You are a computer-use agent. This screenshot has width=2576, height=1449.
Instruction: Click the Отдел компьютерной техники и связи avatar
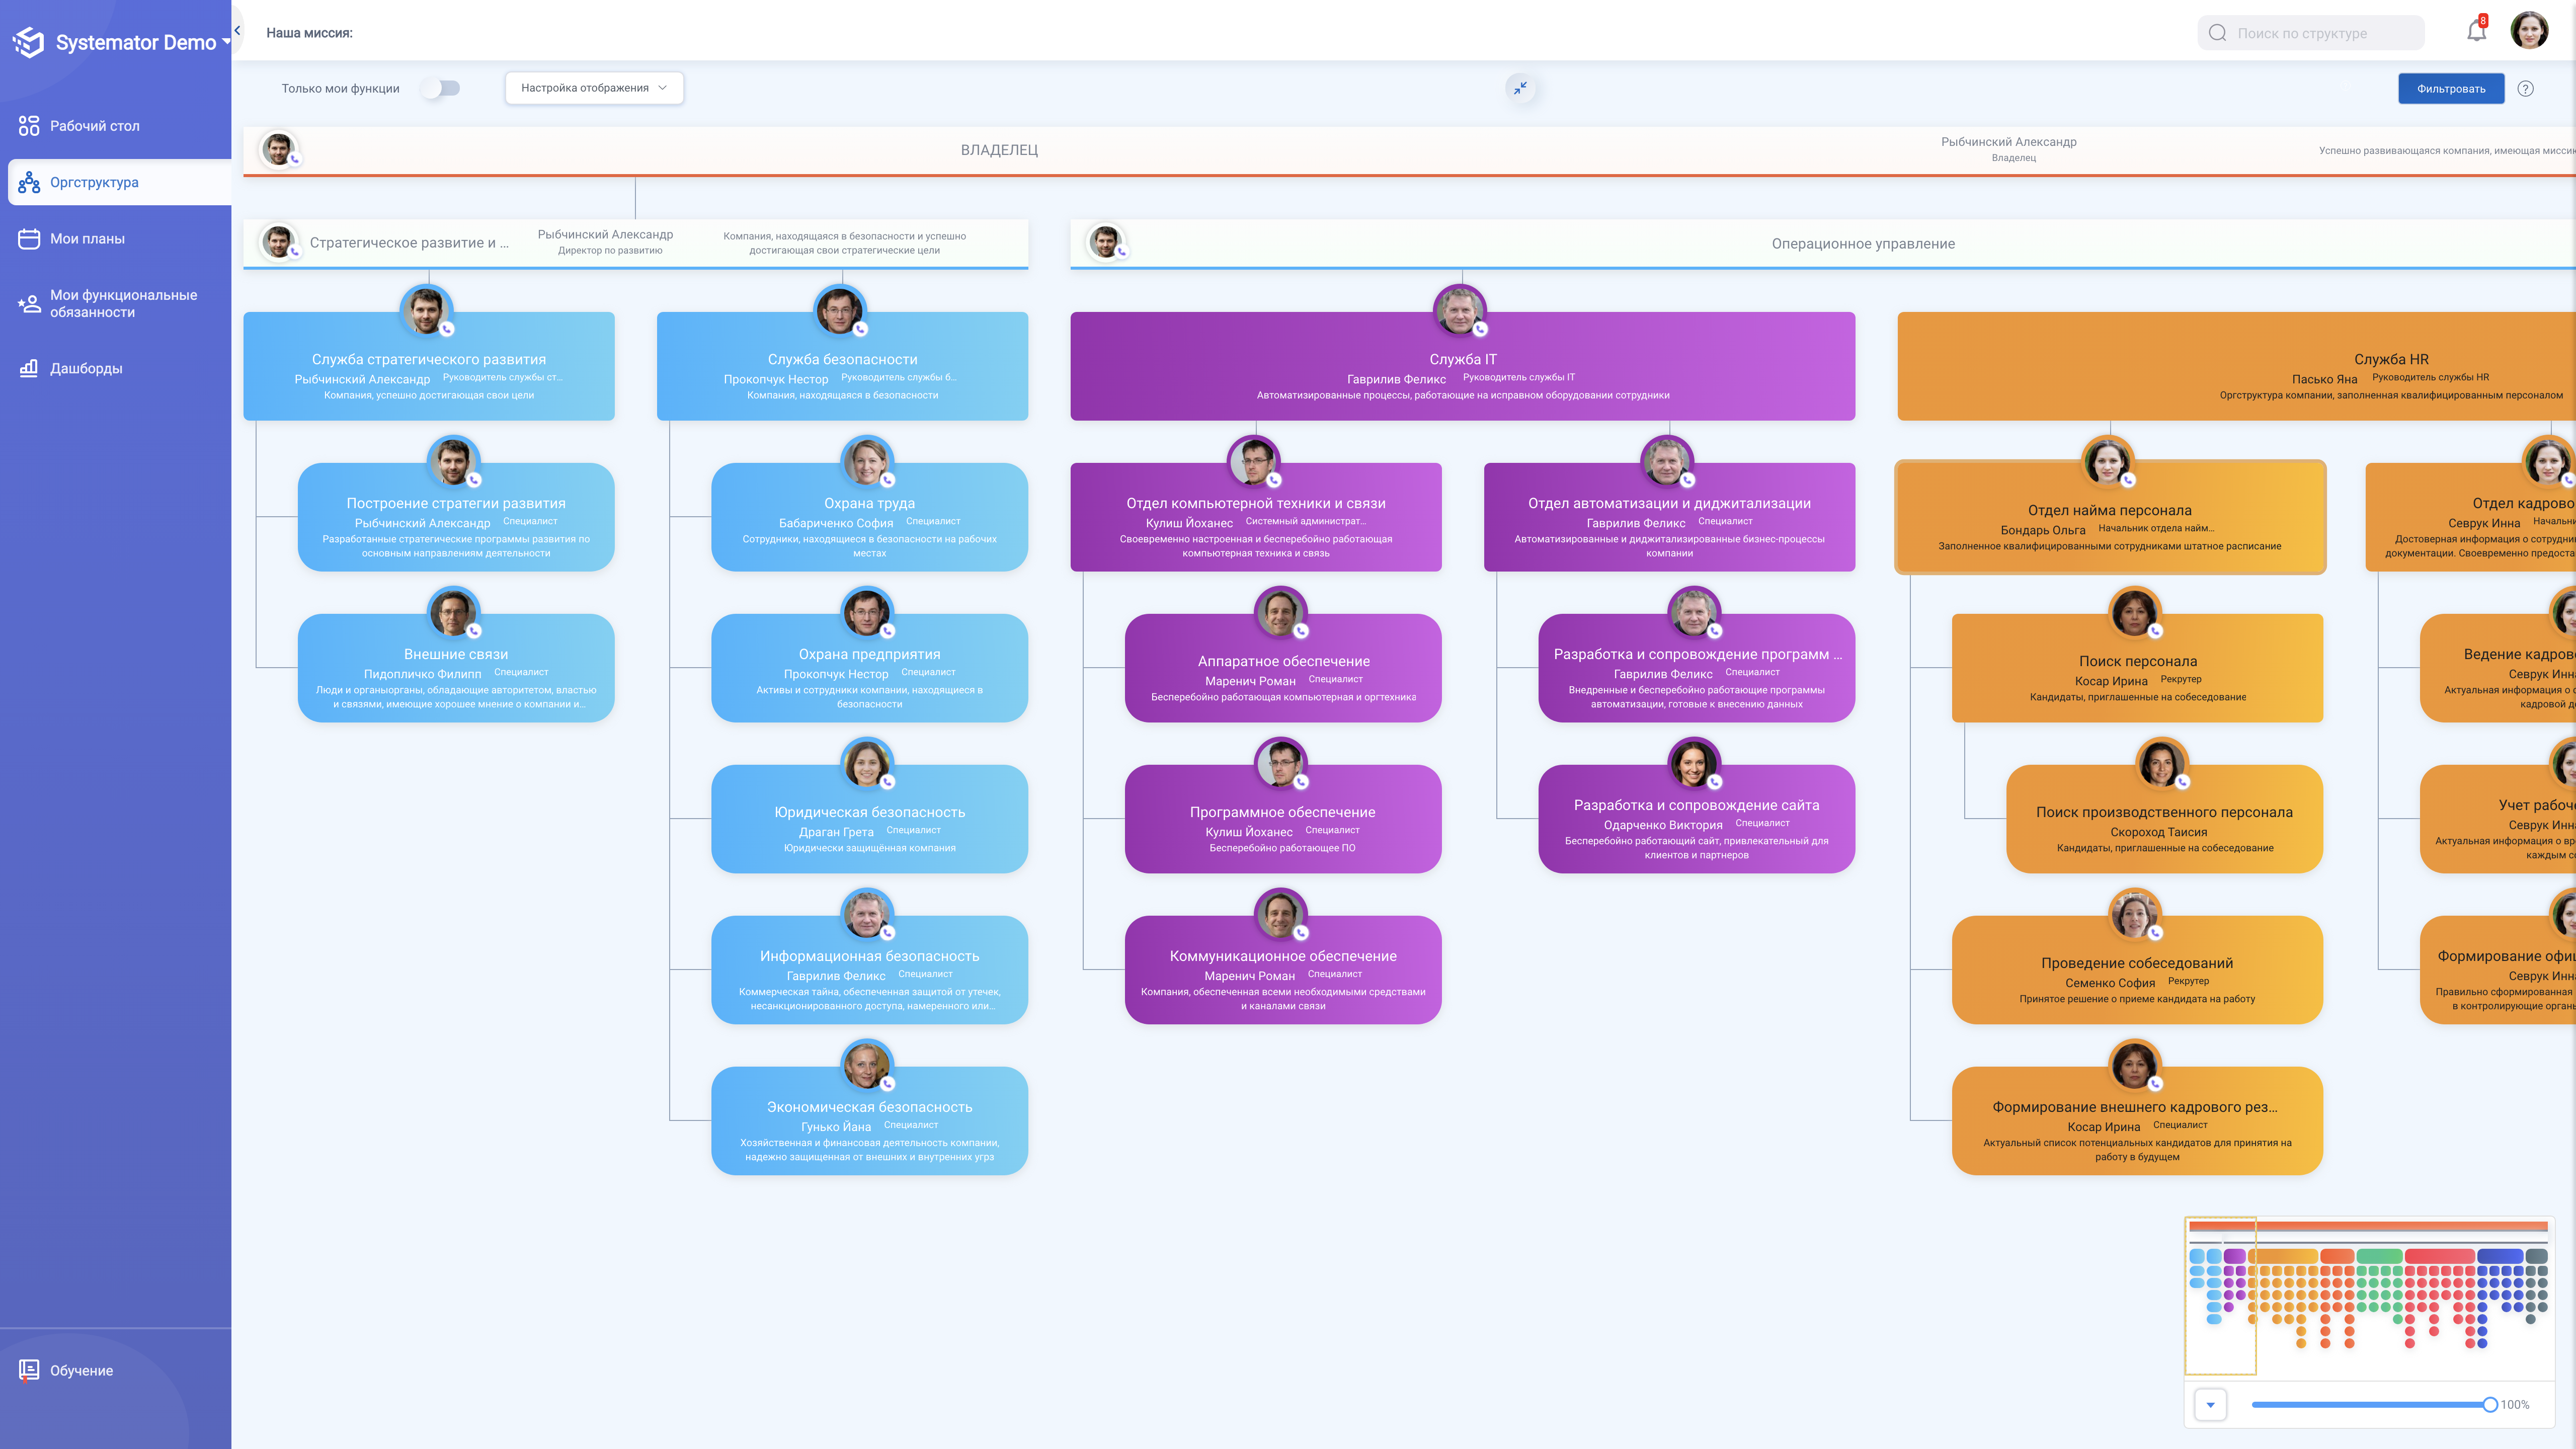1254,462
